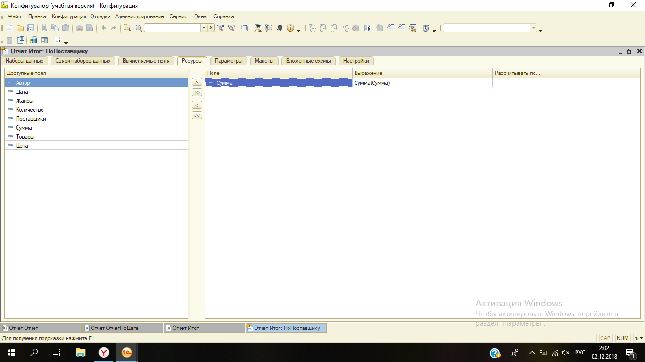Click the Find next icon
This screenshot has width=645, height=362.
[220, 28]
